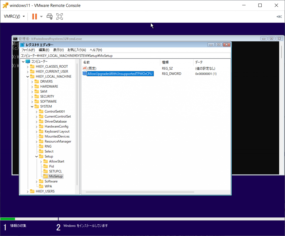Enter full screen mode via toolbar icon
The image size is (285, 236).
[x=60, y=16]
